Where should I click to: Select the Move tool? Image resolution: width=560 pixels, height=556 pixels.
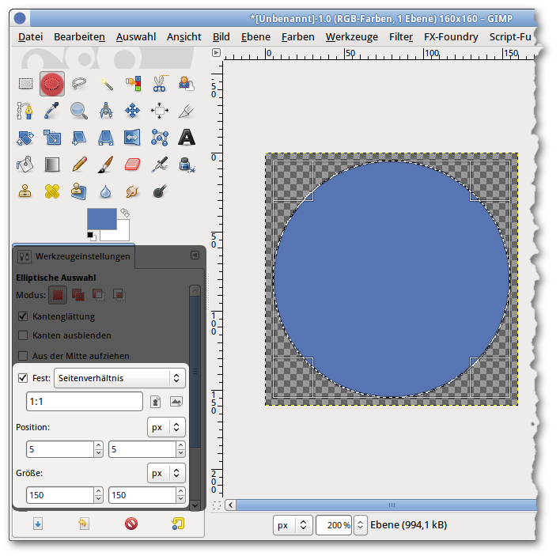click(x=133, y=111)
